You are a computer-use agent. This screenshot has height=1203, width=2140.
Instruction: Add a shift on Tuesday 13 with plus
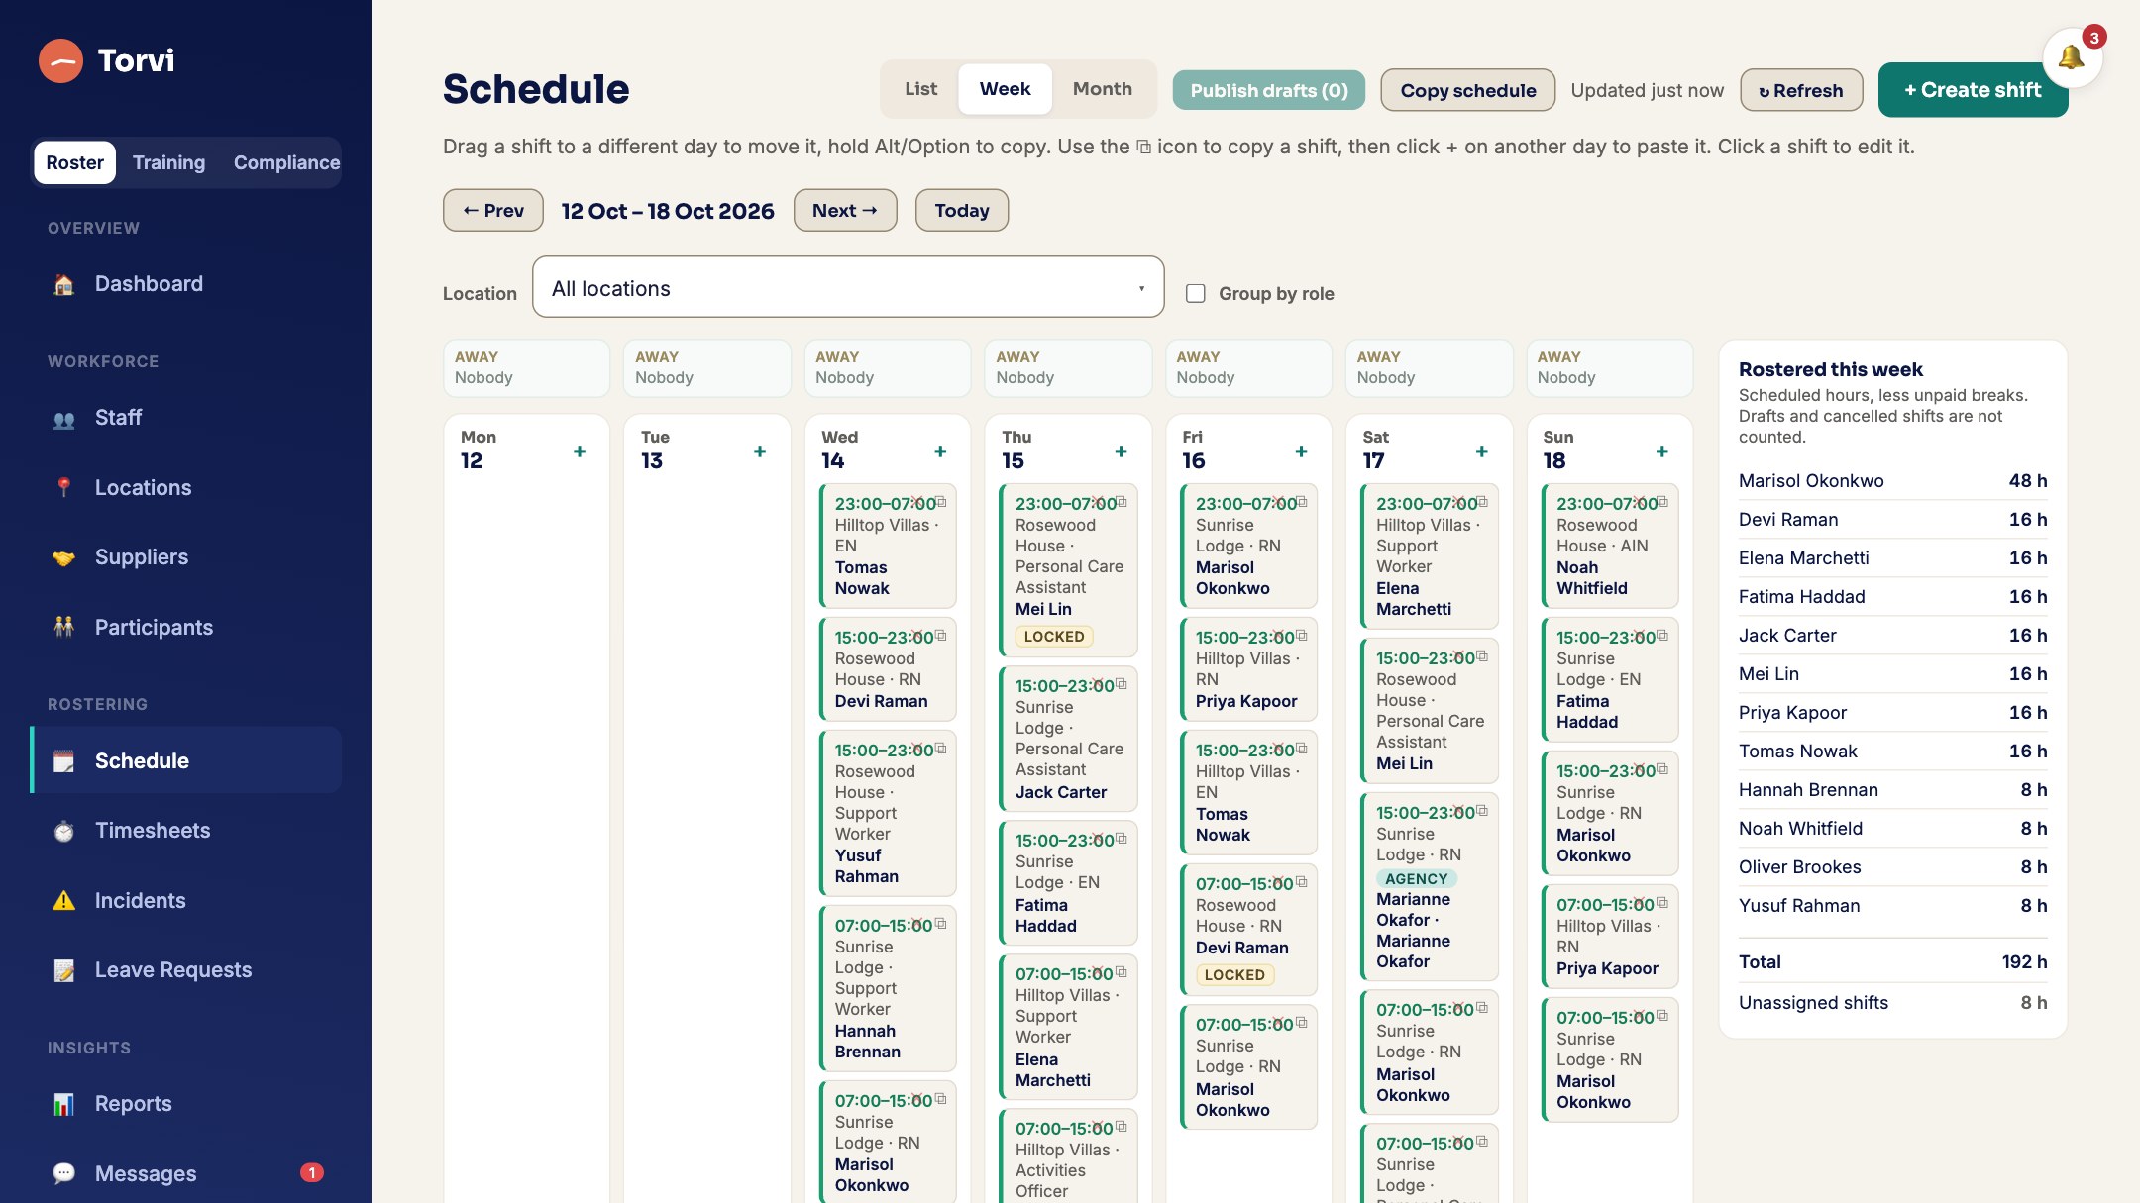pos(760,451)
